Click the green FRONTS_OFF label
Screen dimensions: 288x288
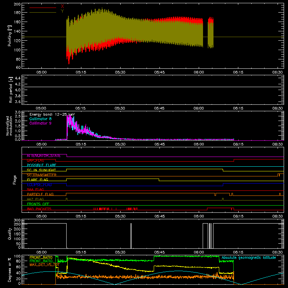38,204
